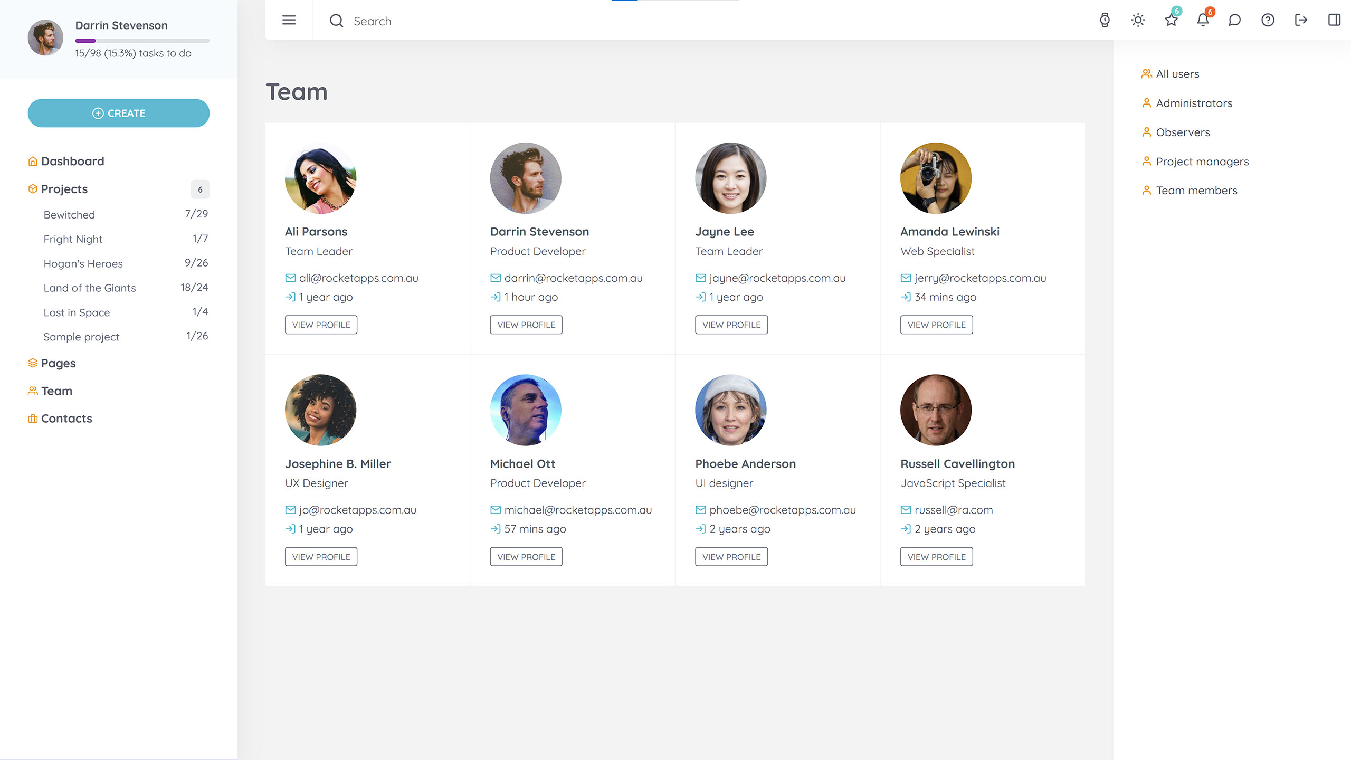Open the time tracking watch icon
Viewport: 1351px width, 760px height.
(x=1104, y=20)
